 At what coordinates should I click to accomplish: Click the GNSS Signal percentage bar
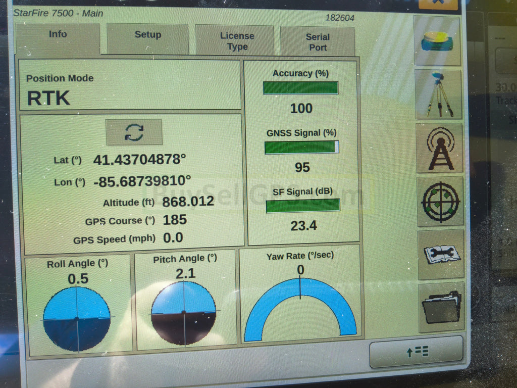click(x=302, y=148)
